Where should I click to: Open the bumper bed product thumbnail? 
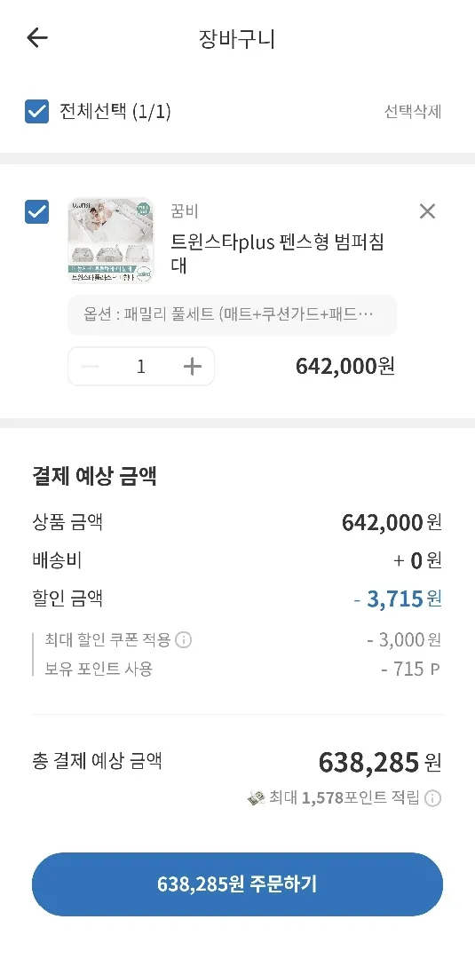pos(111,241)
